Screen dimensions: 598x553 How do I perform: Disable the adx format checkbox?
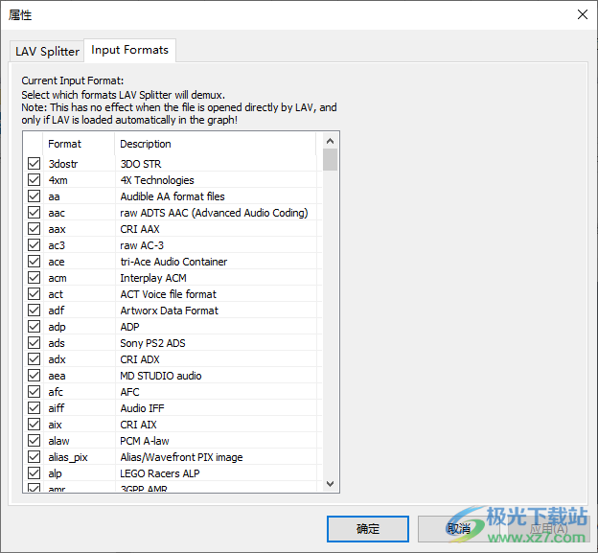[34, 359]
